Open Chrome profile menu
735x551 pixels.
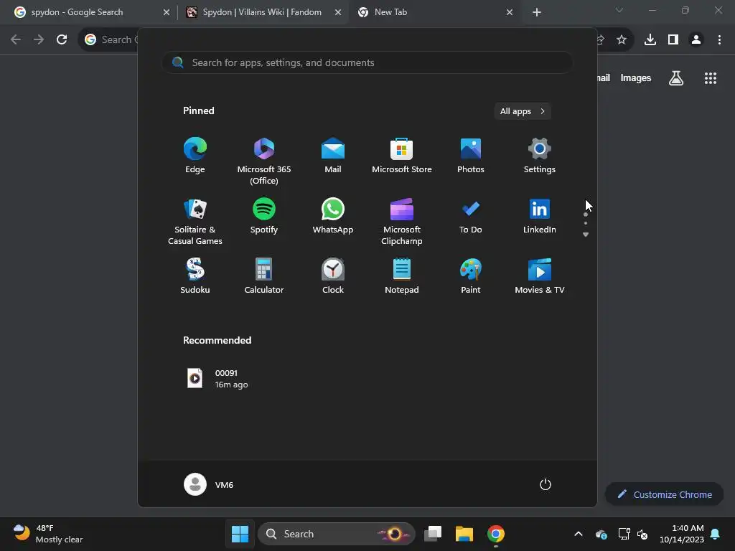point(696,40)
